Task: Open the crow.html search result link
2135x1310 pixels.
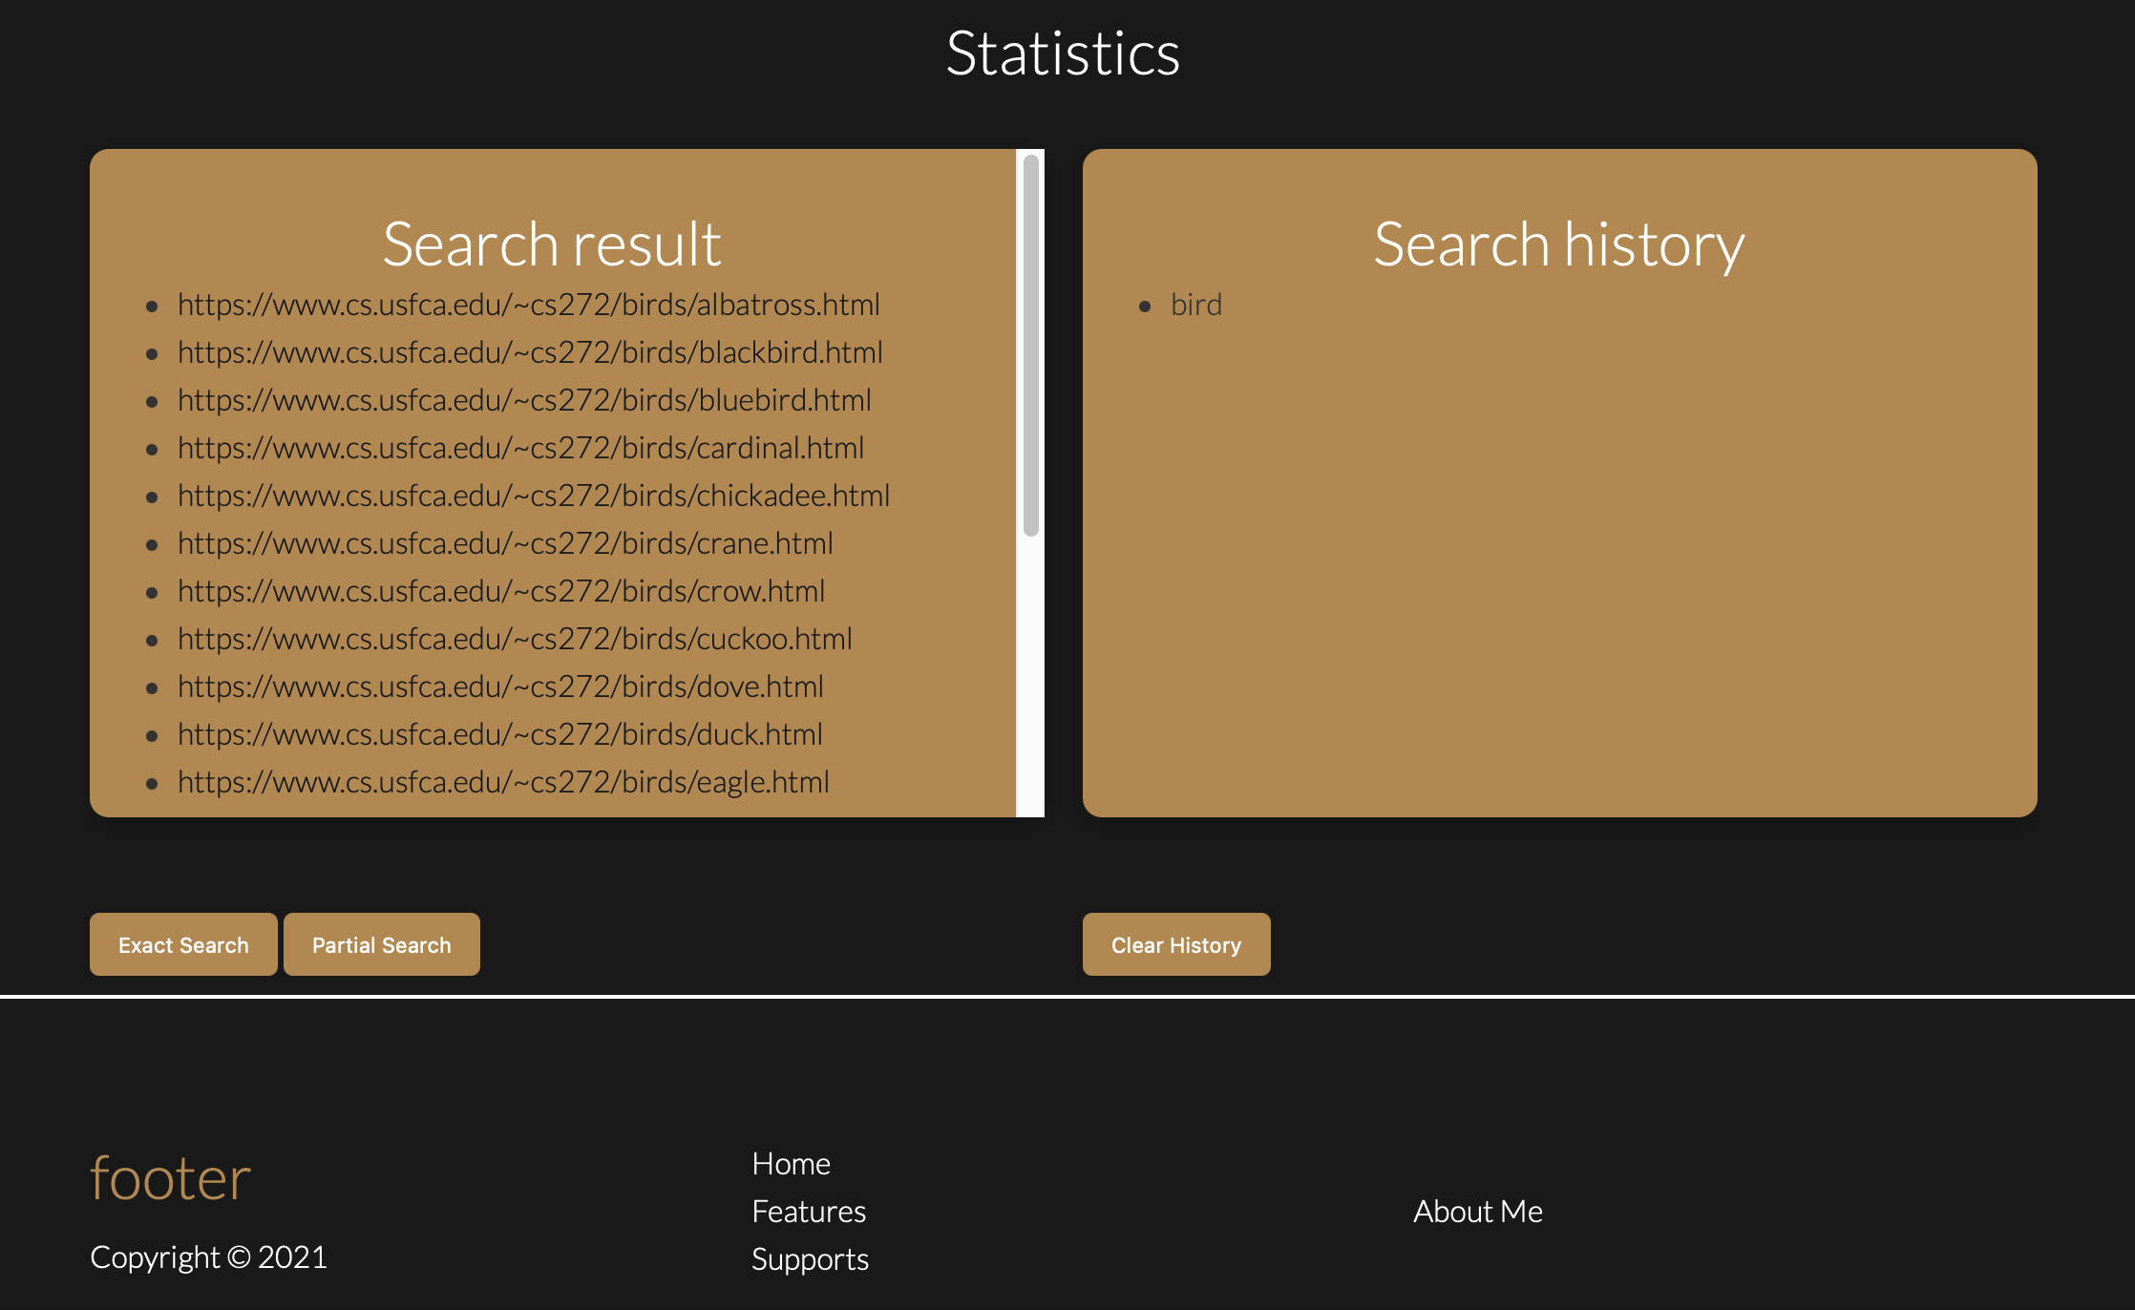Action: (500, 591)
